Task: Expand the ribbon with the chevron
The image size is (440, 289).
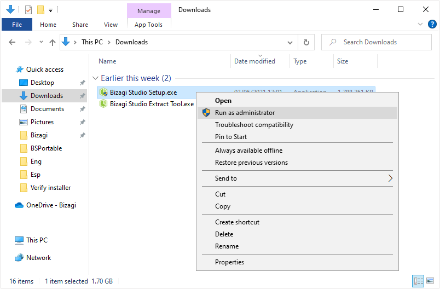Action: point(420,24)
